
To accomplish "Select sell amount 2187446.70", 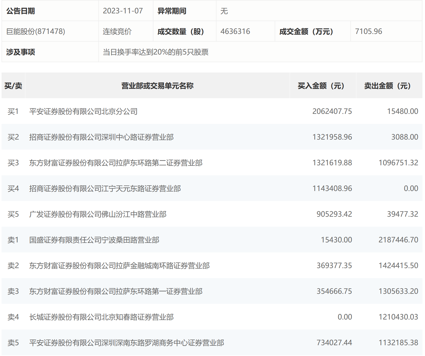I will [x=398, y=240].
